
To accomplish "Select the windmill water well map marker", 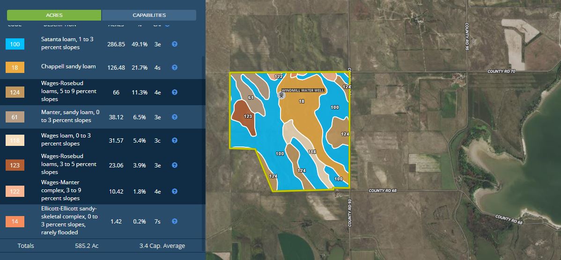I will tap(281, 95).
